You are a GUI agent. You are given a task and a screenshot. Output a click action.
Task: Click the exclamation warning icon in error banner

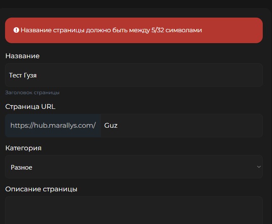click(16, 30)
